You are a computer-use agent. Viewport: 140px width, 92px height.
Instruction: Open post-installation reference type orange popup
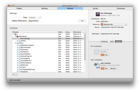tap(103, 69)
